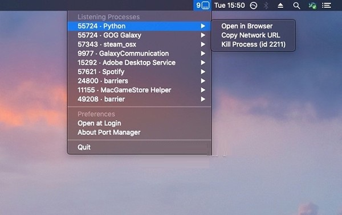Expand submenu arrow for barriers
The image size is (342, 215).
point(203,81)
